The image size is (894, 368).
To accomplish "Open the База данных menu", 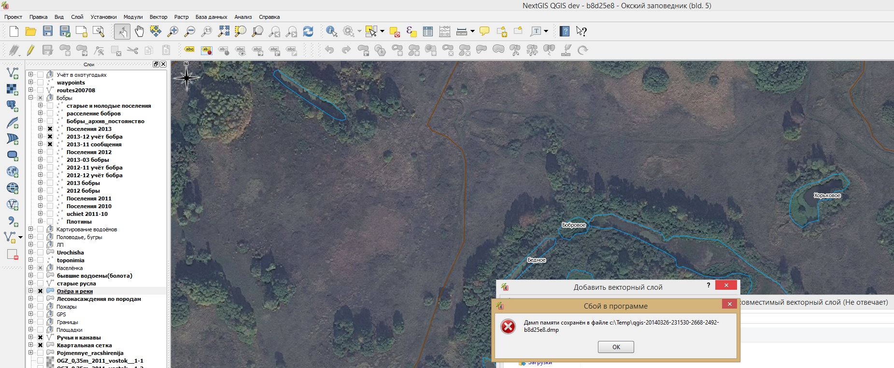I will coord(211,17).
